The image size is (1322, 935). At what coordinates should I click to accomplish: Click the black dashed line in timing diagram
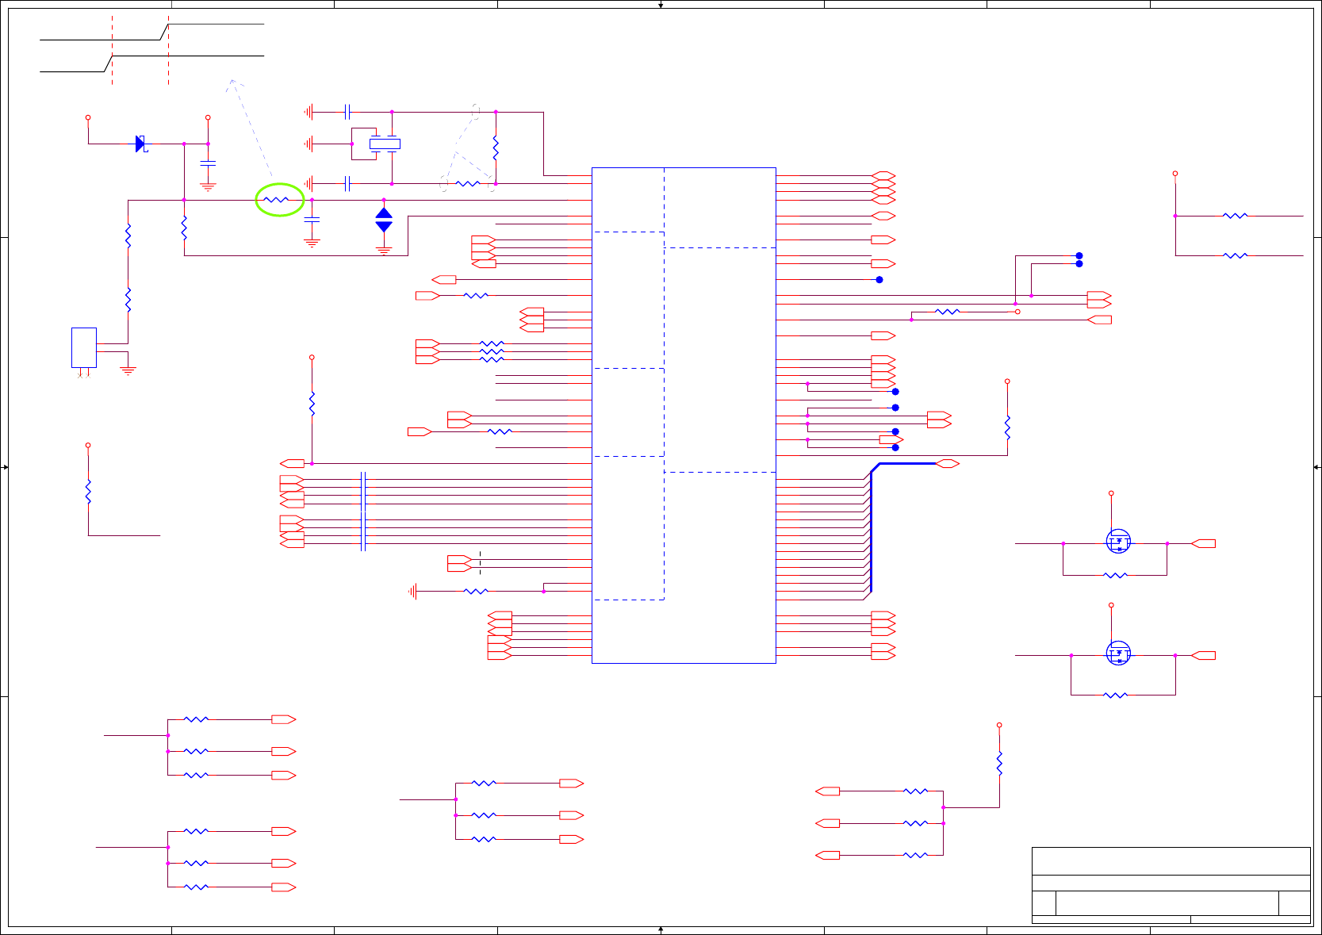[x=112, y=49]
